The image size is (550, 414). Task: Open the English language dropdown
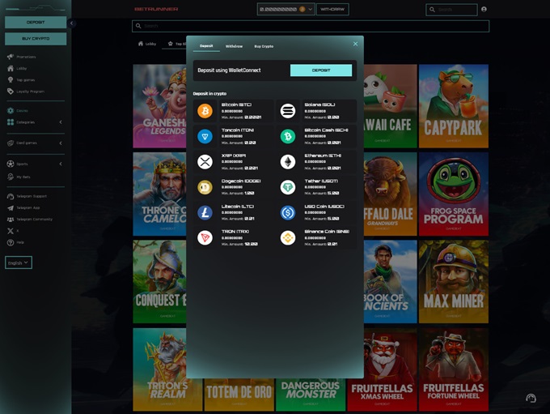[18, 262]
